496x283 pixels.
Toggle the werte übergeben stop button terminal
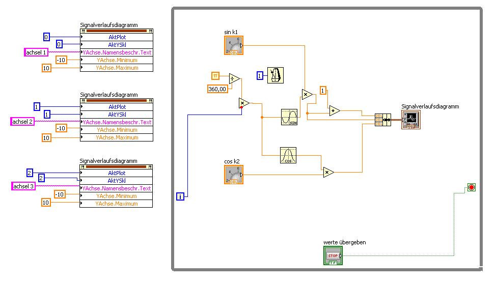[x=333, y=256]
